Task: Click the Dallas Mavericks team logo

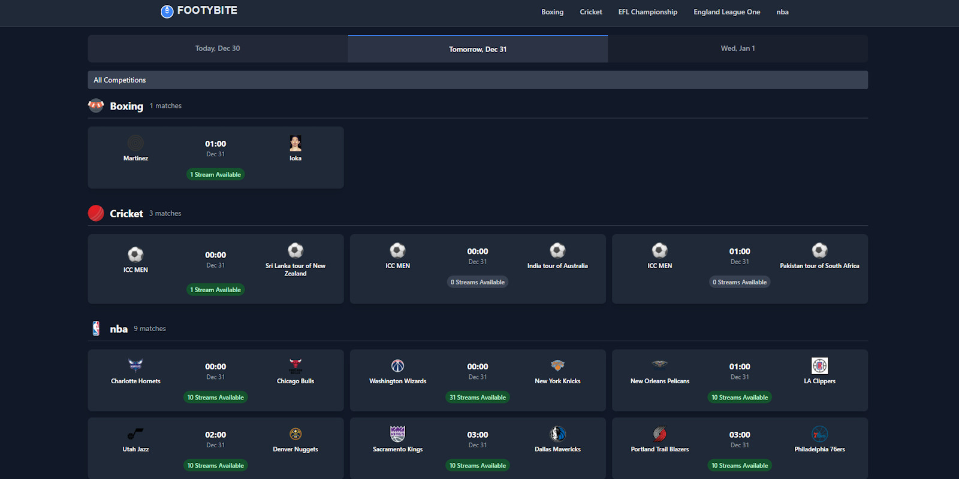Action: pos(557,433)
